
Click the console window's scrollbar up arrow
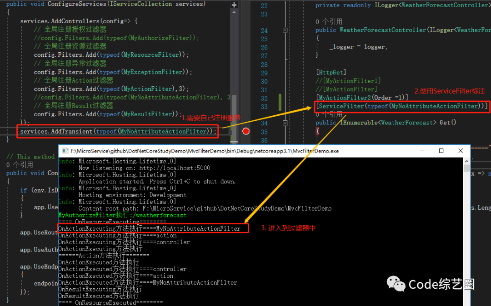point(466,161)
